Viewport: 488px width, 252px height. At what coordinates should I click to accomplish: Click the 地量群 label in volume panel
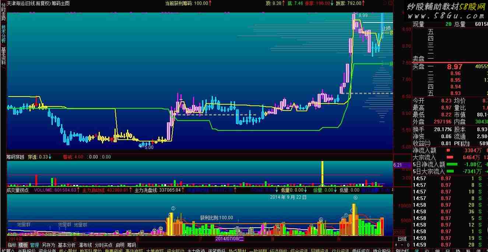(26, 224)
